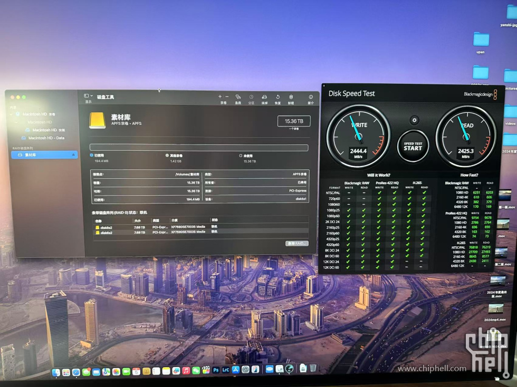Screen dimensions: 517x387
Task: Eject 素材库 from the sidebar
Action: point(73,154)
